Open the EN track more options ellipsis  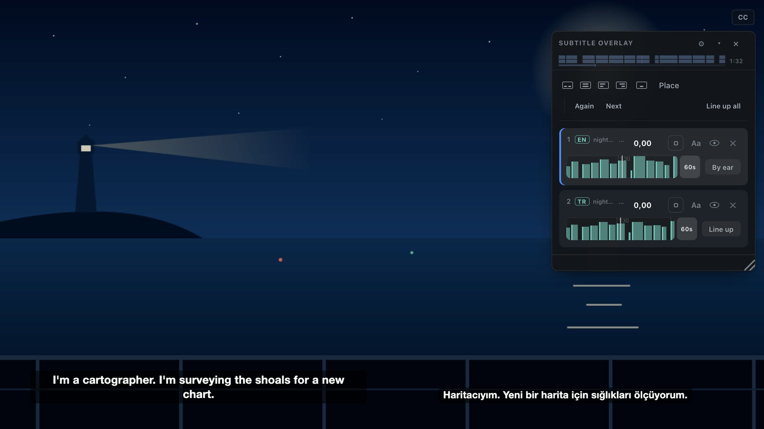click(621, 141)
